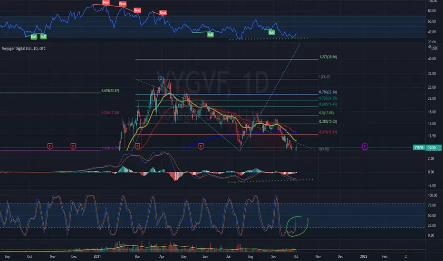Select the 0.618(19.43) Fibonacci level label

(328, 104)
